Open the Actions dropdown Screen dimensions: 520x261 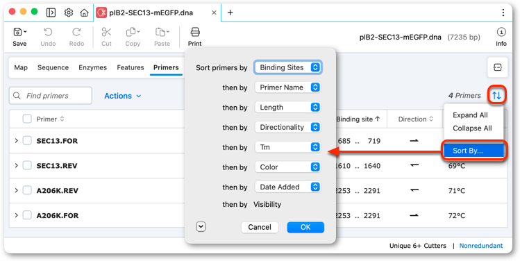(x=123, y=96)
